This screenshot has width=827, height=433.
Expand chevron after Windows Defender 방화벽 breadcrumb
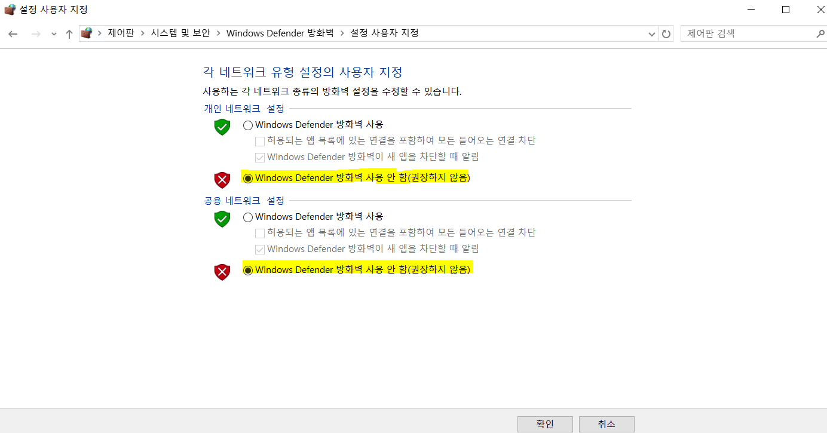[x=342, y=33]
